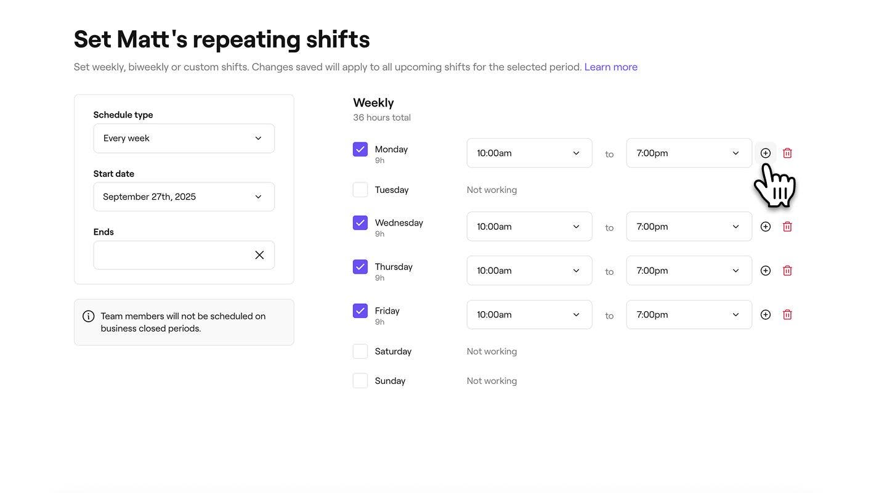Delete Monday's shift with trash icon
The height and width of the screenshot is (493, 887).
pyautogui.click(x=787, y=153)
